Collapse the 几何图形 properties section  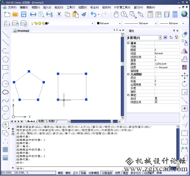click(128, 74)
